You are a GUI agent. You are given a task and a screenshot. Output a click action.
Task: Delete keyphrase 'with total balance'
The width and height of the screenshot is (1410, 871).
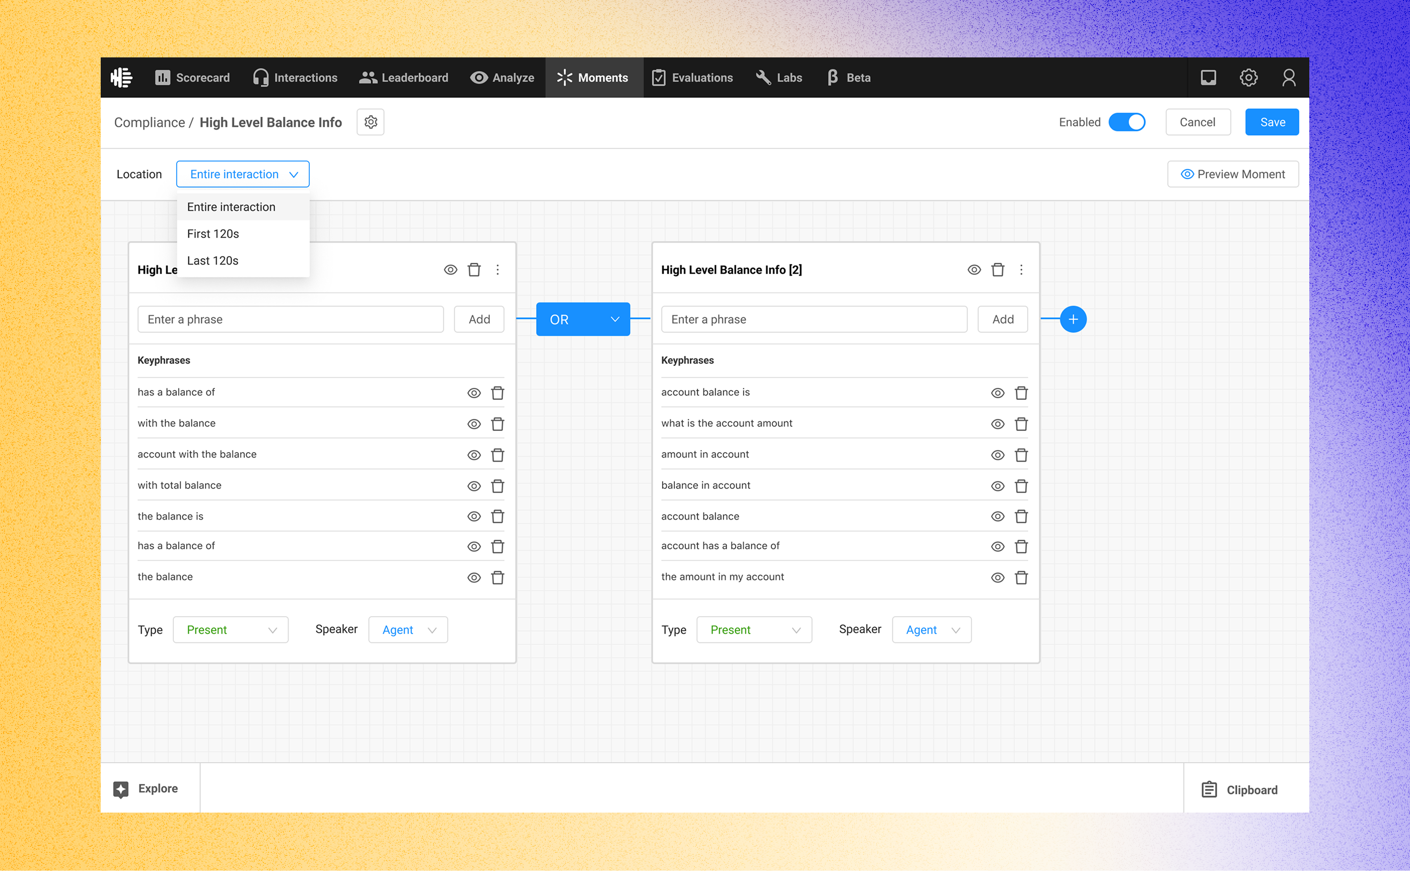497,486
